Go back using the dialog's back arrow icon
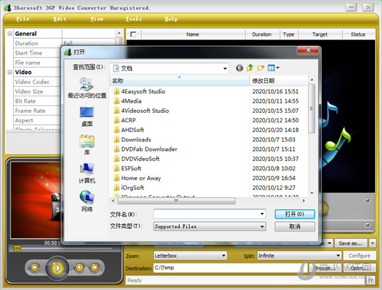Image resolution: width=382 pixels, height=290 pixels. 239,68
